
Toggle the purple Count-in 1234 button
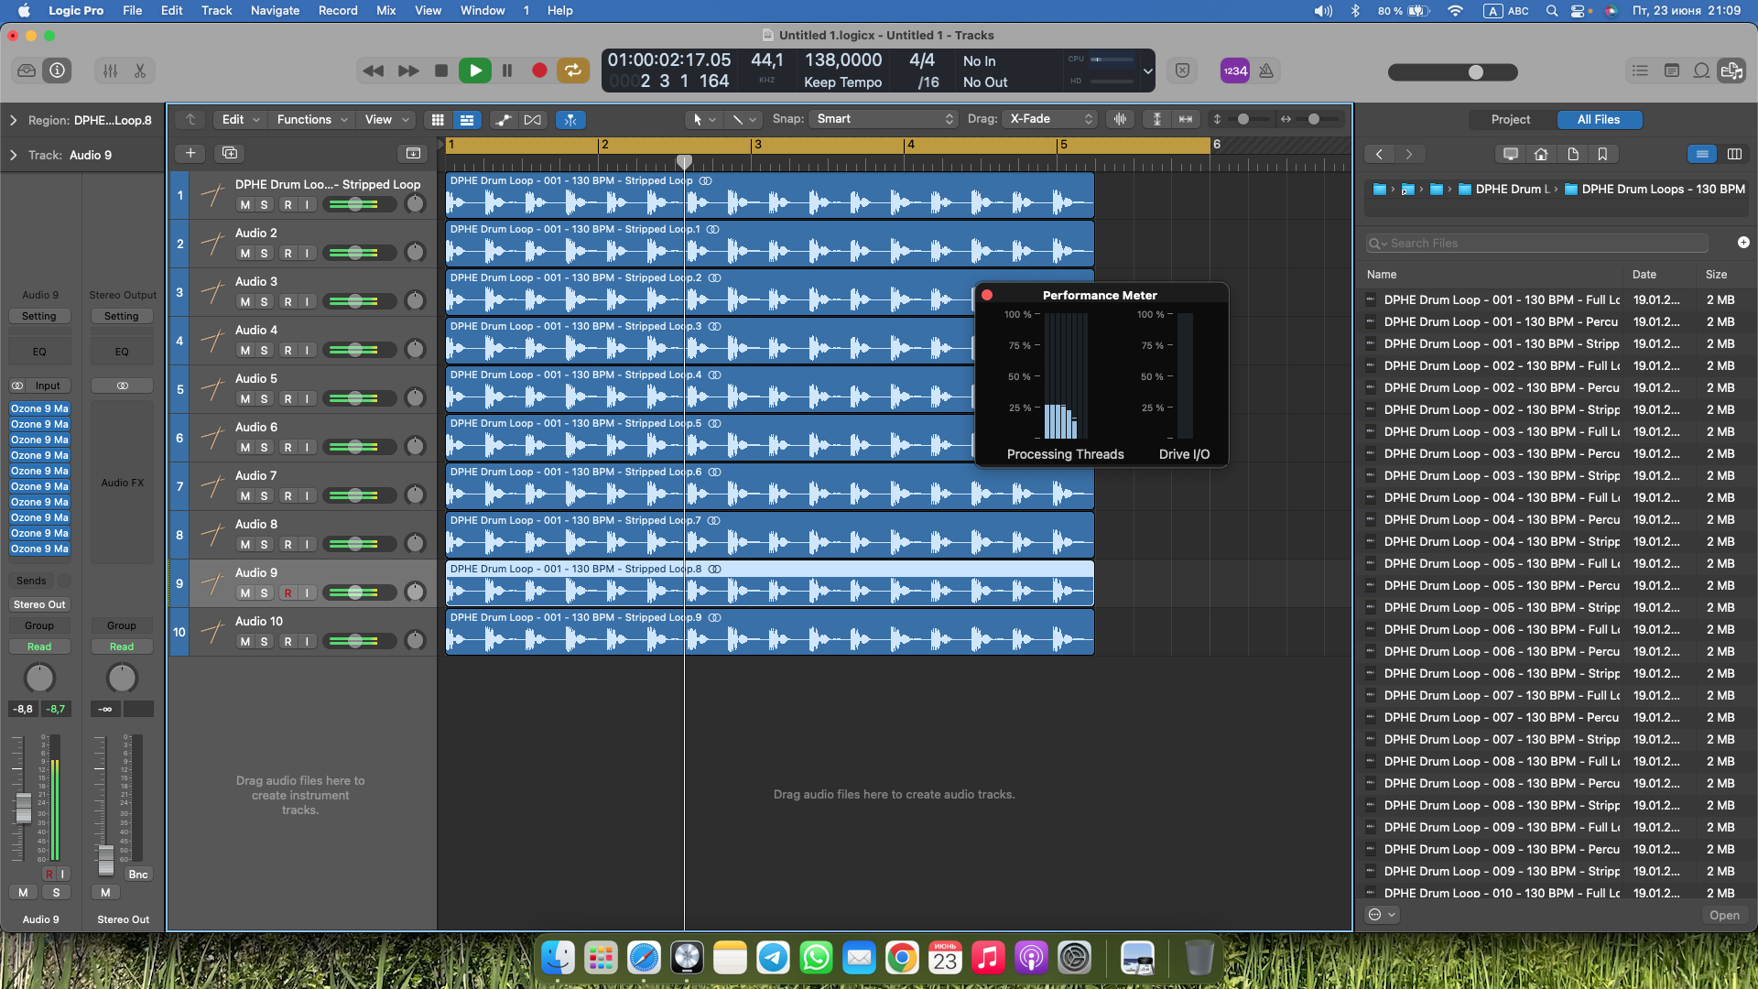tap(1235, 71)
